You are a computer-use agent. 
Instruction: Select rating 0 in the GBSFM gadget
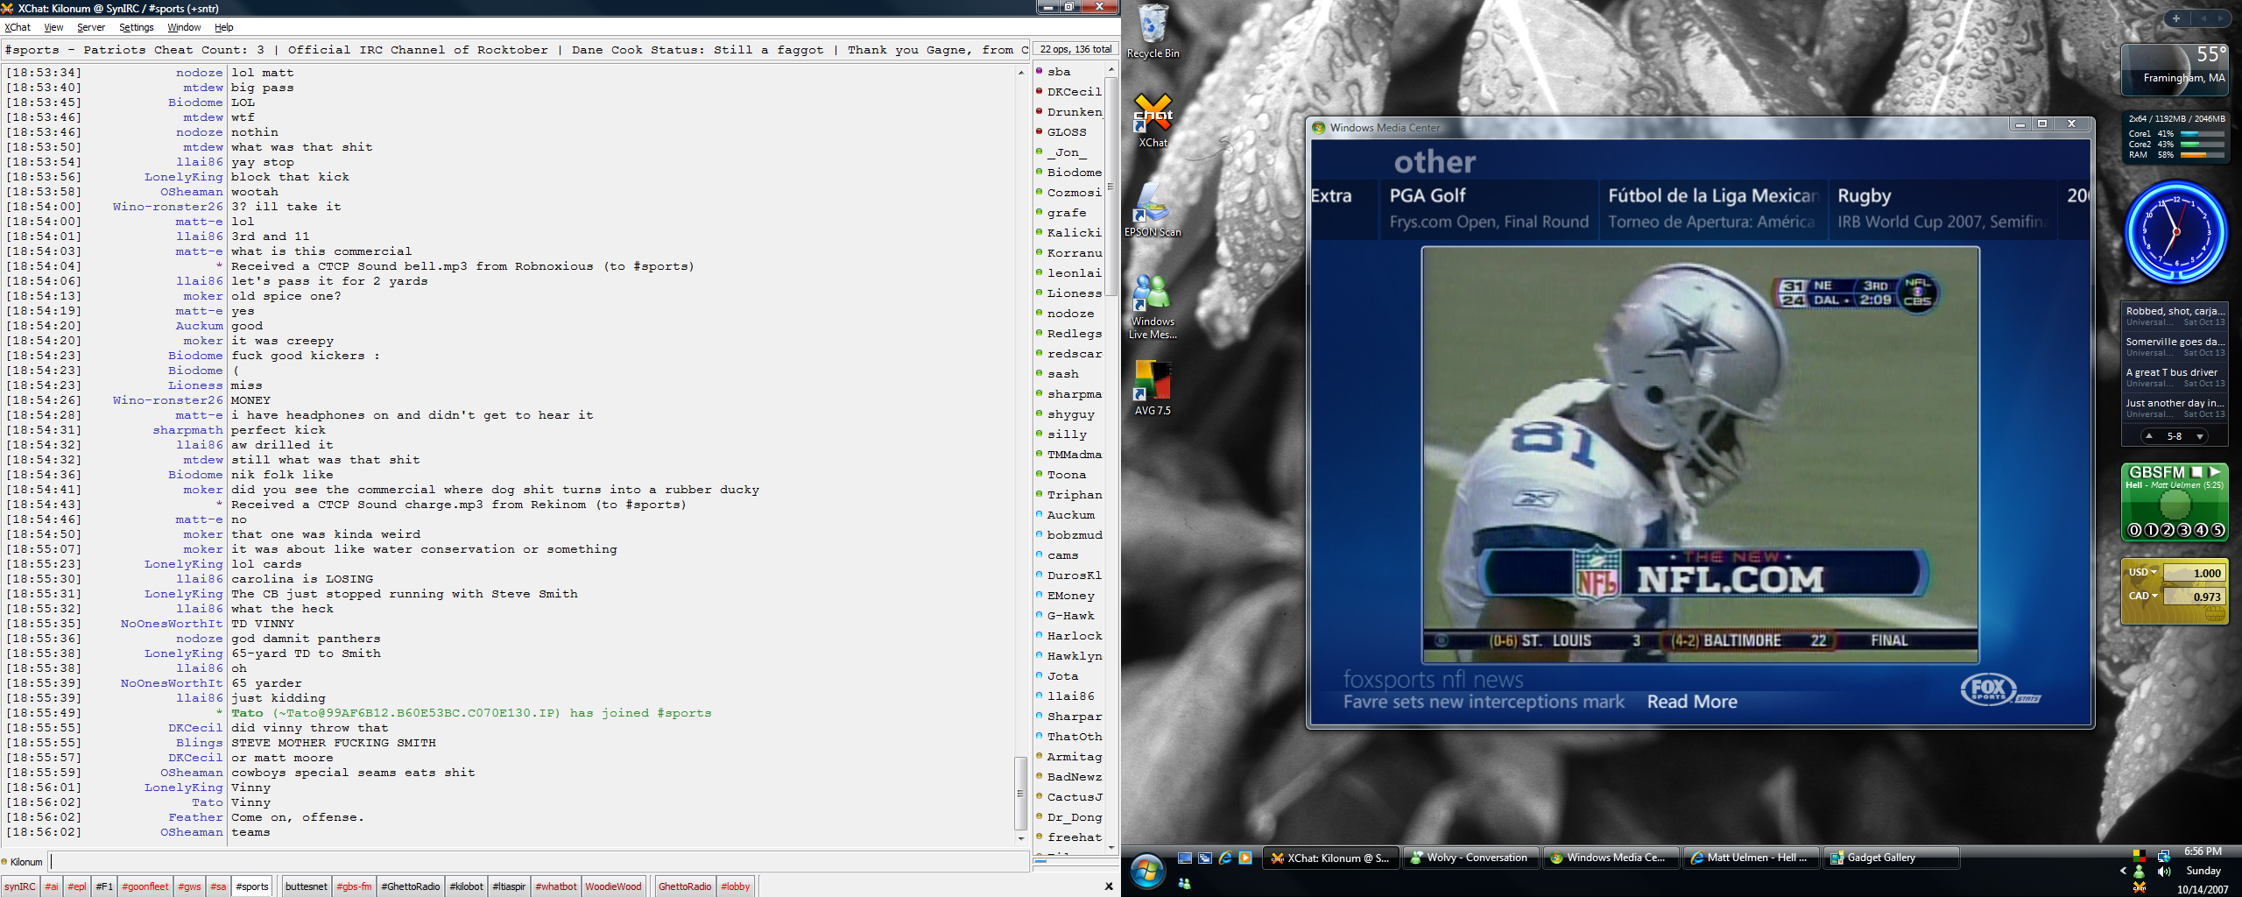coord(2134,530)
